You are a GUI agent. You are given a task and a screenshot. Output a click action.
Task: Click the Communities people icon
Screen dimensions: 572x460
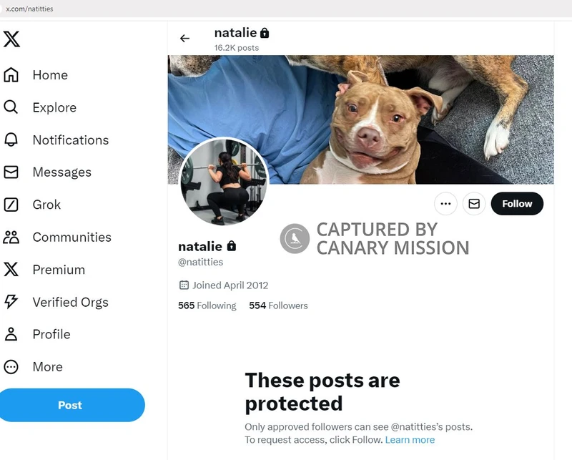(x=11, y=238)
